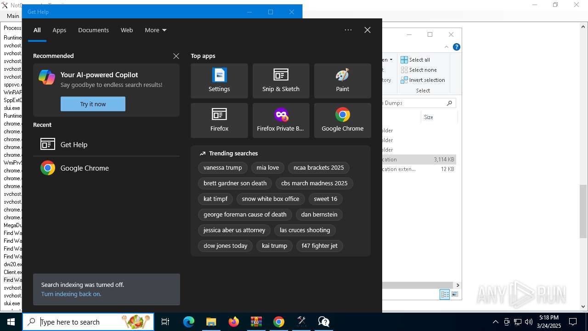Switch to the Documents search tab
The width and height of the screenshot is (588, 331).
[93, 30]
